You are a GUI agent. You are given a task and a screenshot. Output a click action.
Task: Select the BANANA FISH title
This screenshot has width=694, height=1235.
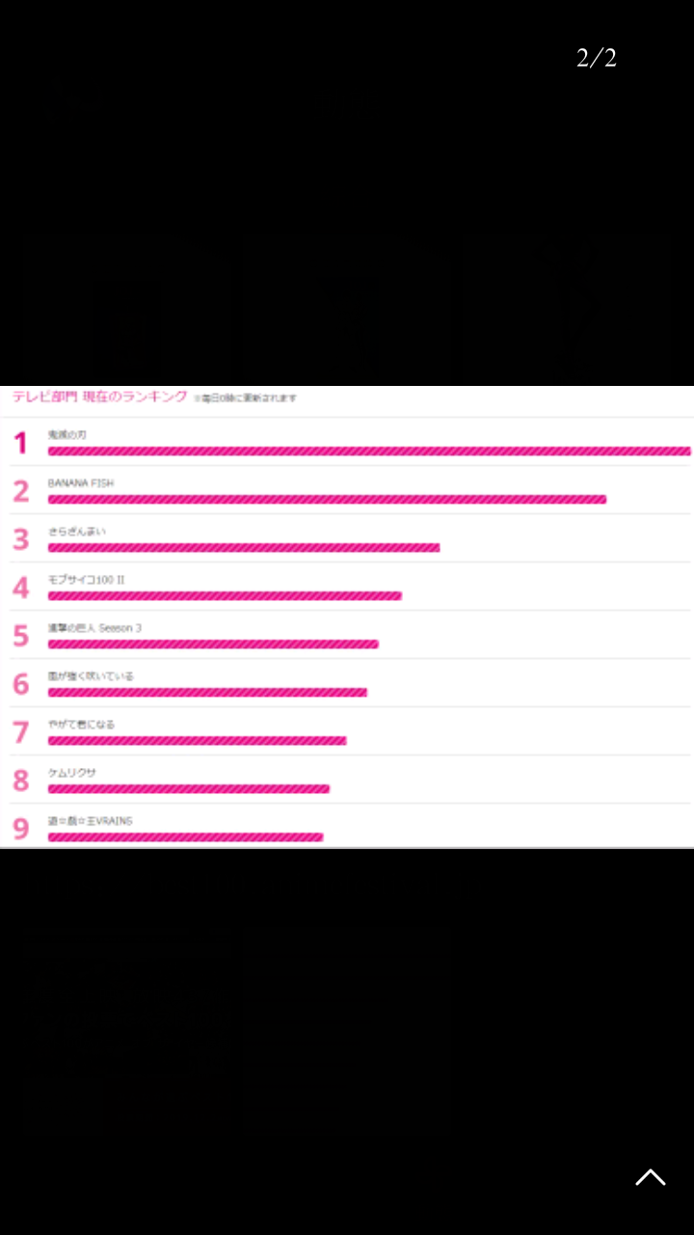pos(81,483)
